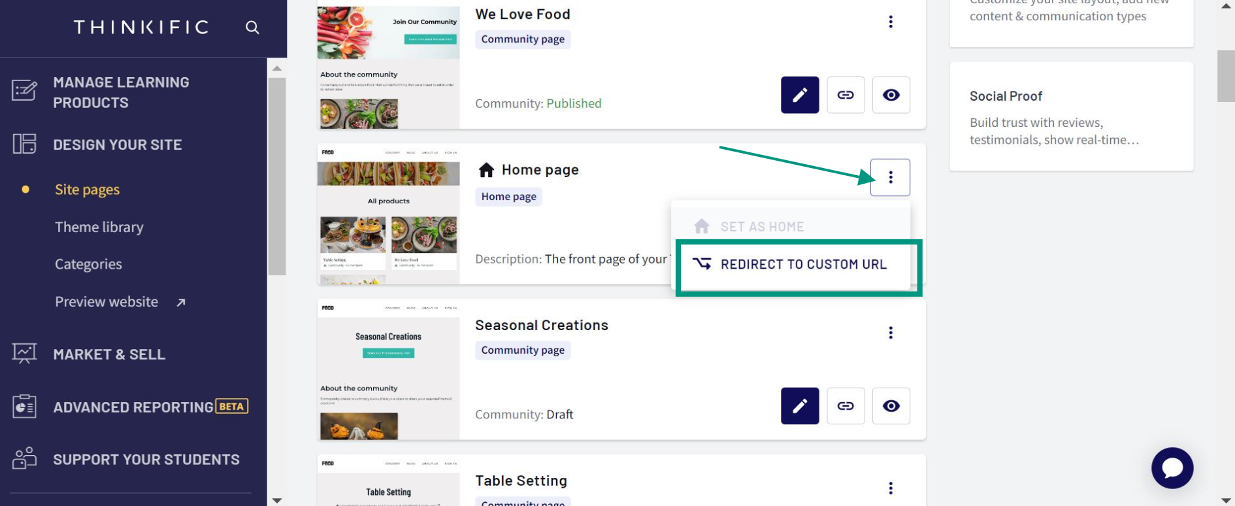Click the Home page thumbnail preview

click(388, 214)
